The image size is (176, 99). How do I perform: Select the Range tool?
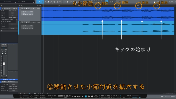point(42,2)
